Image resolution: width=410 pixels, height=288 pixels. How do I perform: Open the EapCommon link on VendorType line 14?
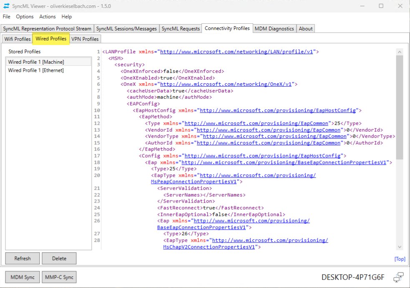click(274, 136)
